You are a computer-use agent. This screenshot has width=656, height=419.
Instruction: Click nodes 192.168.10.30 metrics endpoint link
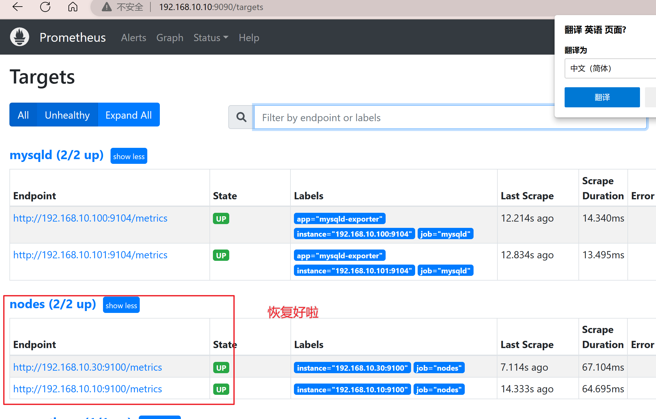click(89, 367)
